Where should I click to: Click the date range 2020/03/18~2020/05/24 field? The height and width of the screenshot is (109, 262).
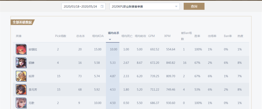click(84, 7)
